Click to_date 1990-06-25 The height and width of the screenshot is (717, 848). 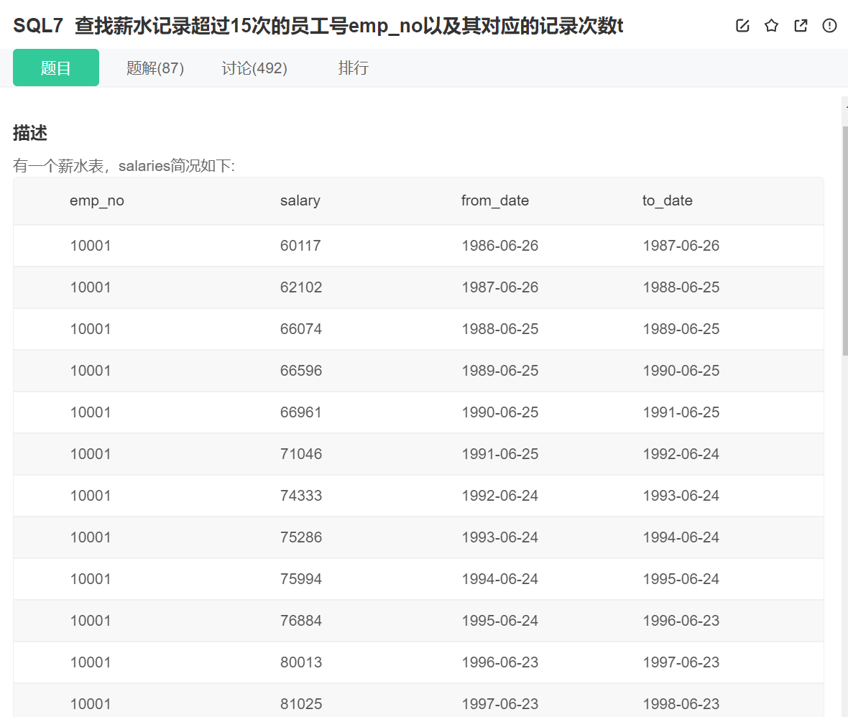click(x=681, y=371)
